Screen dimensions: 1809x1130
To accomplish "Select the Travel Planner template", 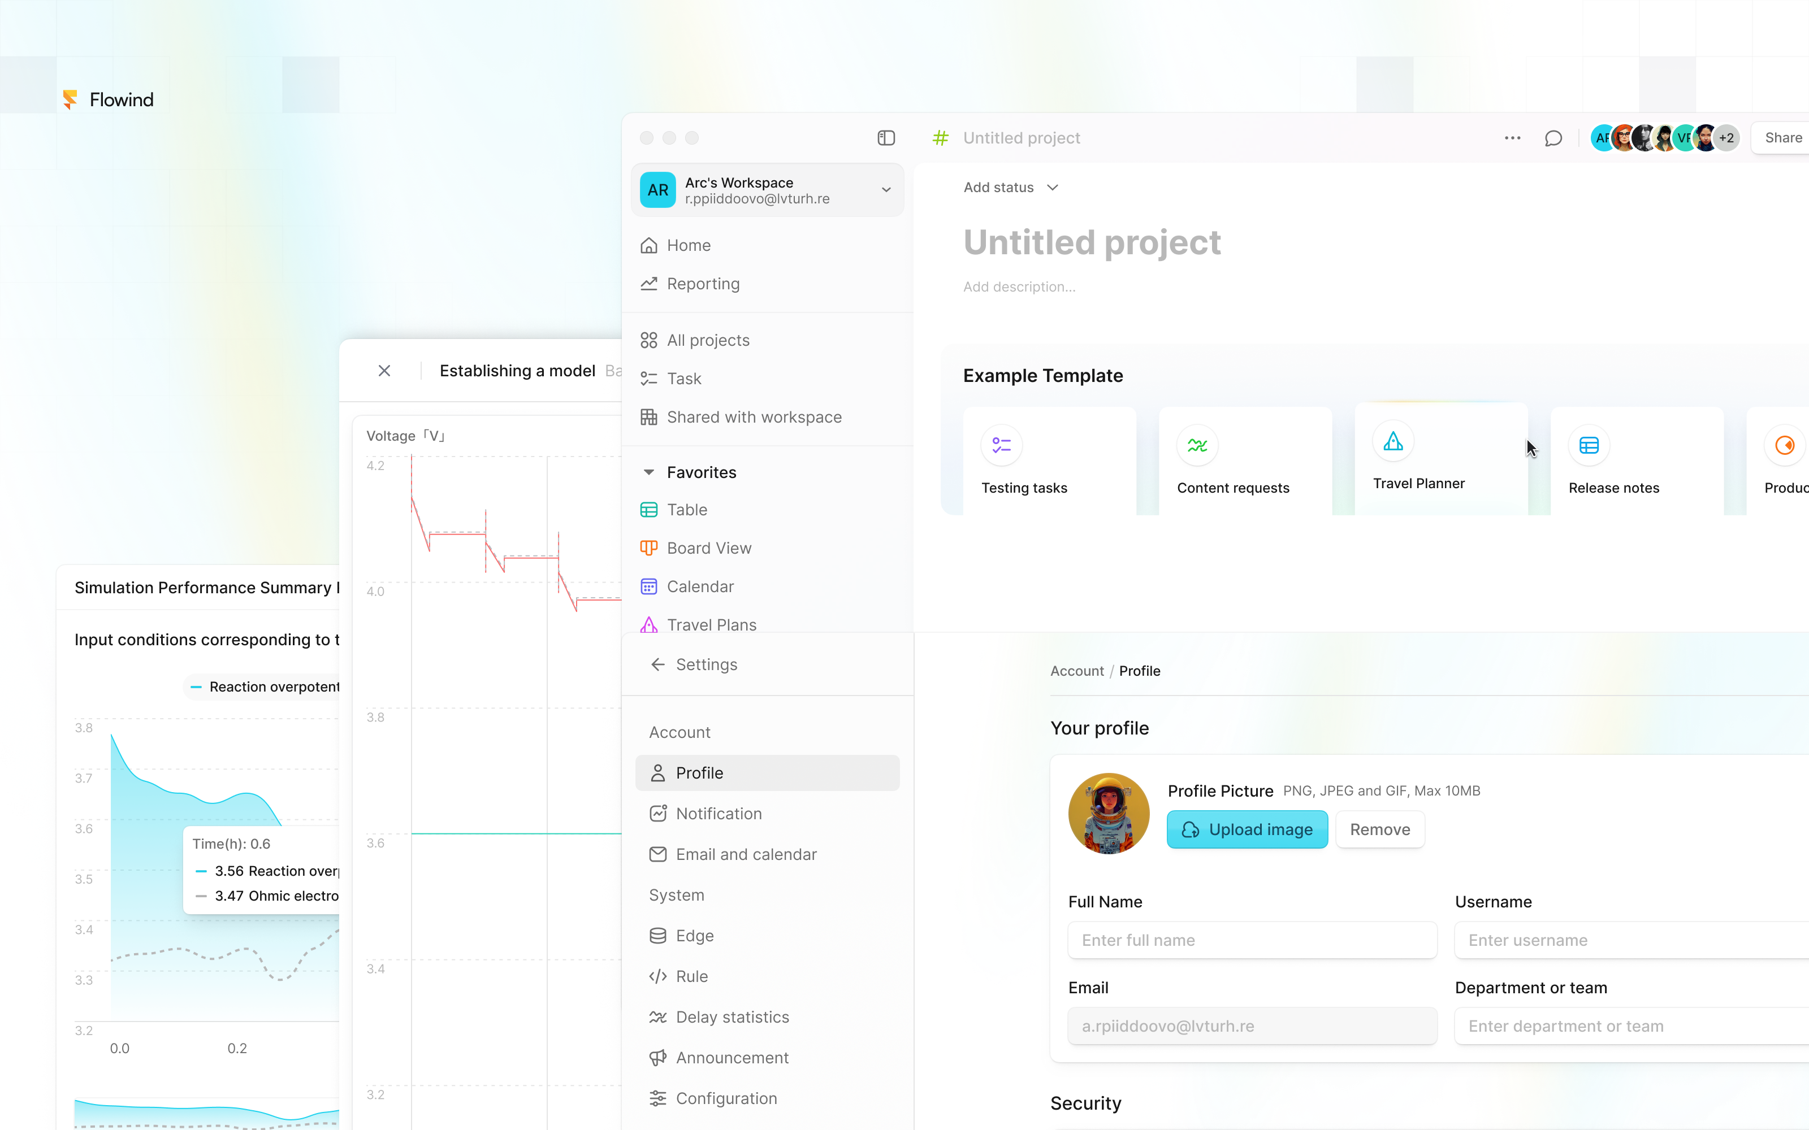I will tap(1441, 458).
